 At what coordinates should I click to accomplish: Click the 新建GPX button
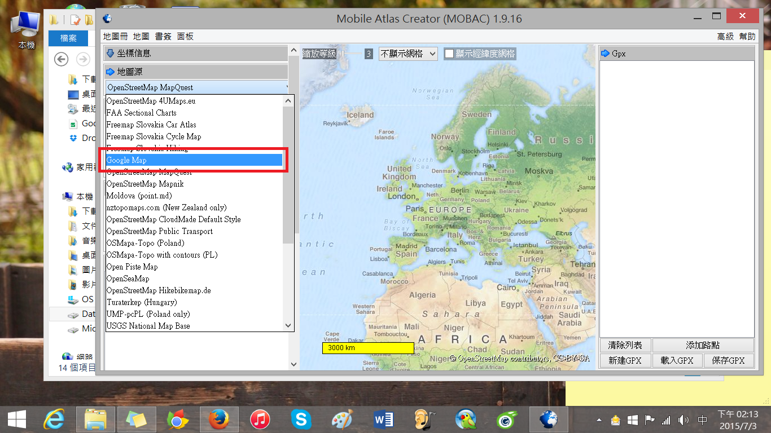625,360
